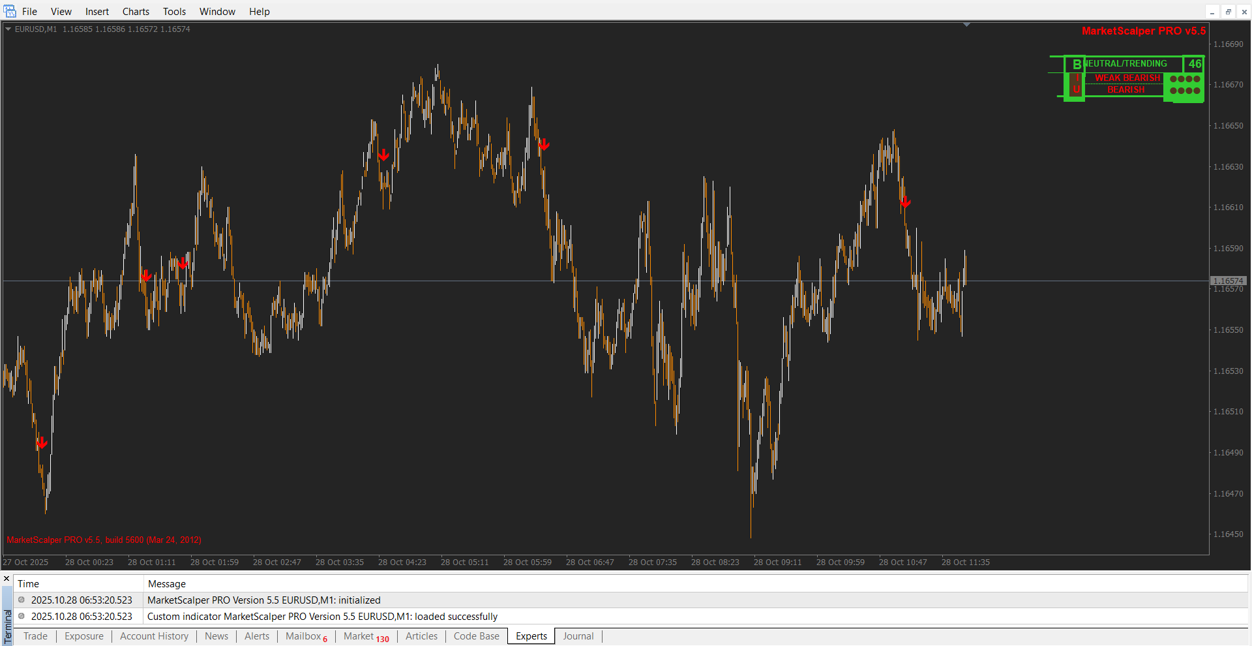Select the red sell arrow near 28 Oct 04:23

(383, 155)
